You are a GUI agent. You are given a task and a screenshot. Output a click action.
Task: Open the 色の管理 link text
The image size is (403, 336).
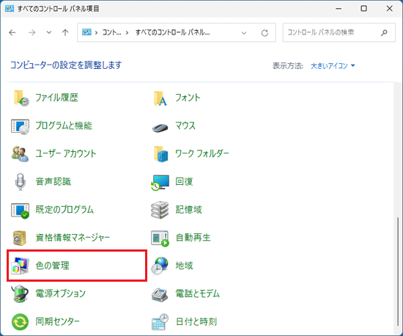(53, 266)
